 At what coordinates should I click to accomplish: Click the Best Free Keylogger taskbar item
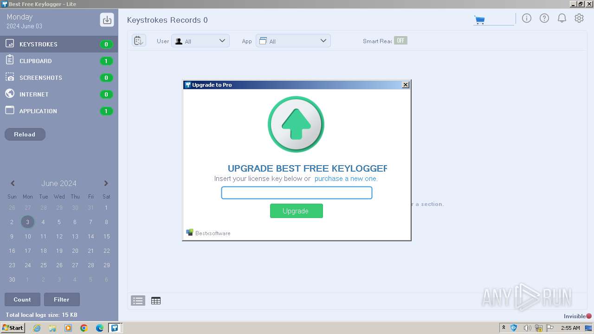click(x=115, y=328)
